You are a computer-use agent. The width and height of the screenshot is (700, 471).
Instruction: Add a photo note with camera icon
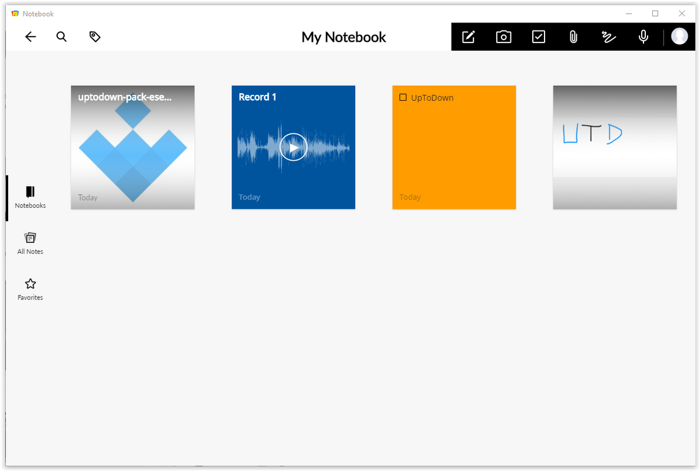click(503, 37)
